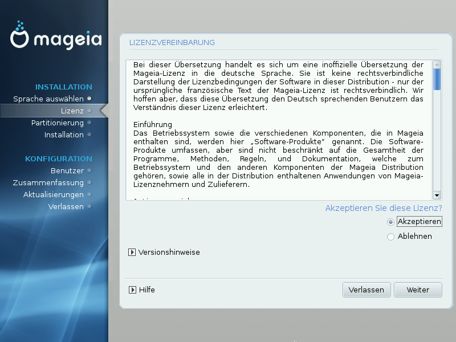Click the LIZENZVEREINBARUNG heading
Image resolution: width=456 pixels, height=342 pixels.
tap(172, 42)
